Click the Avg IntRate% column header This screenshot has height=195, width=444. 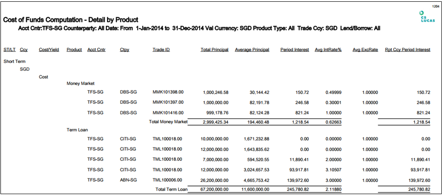[328, 50]
